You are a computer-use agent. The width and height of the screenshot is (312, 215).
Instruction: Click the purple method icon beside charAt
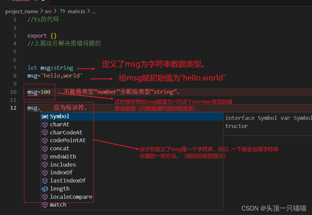pyautogui.click(x=45, y=124)
